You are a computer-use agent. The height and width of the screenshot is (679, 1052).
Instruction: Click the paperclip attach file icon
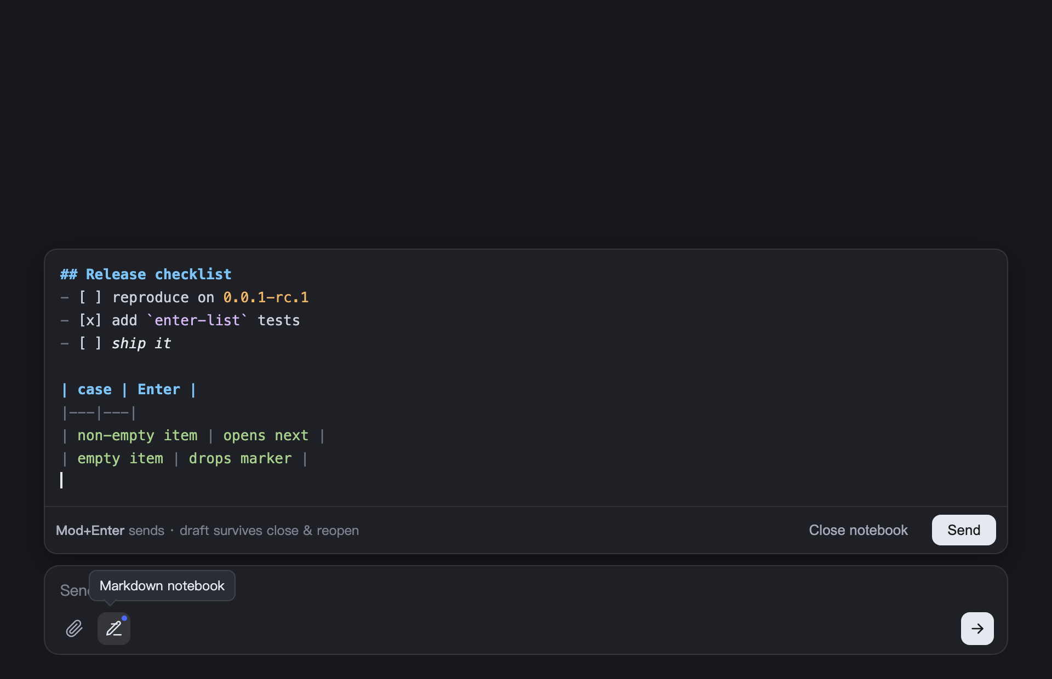pyautogui.click(x=75, y=628)
